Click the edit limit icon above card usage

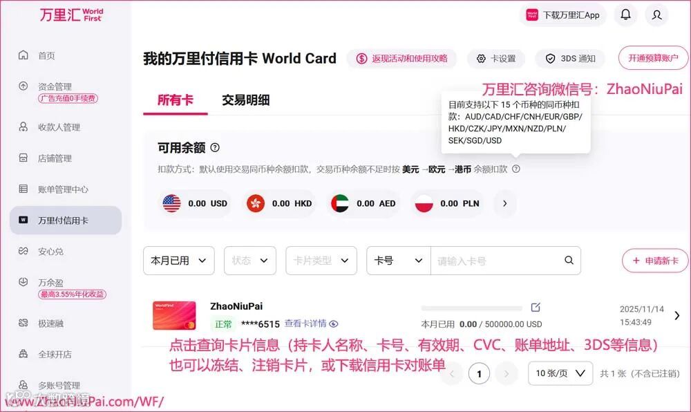tap(536, 307)
